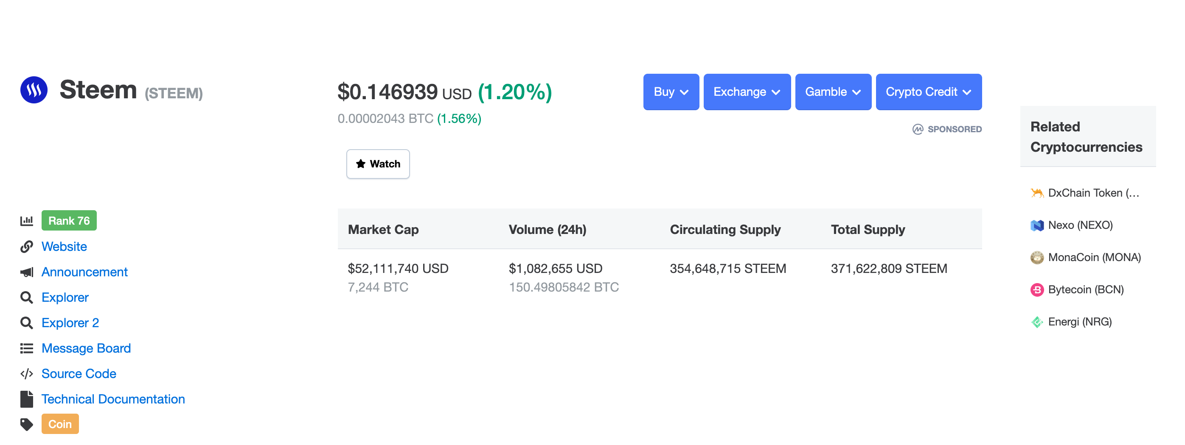Click the DxChain Token icon
The width and height of the screenshot is (1185, 445).
(x=1036, y=193)
